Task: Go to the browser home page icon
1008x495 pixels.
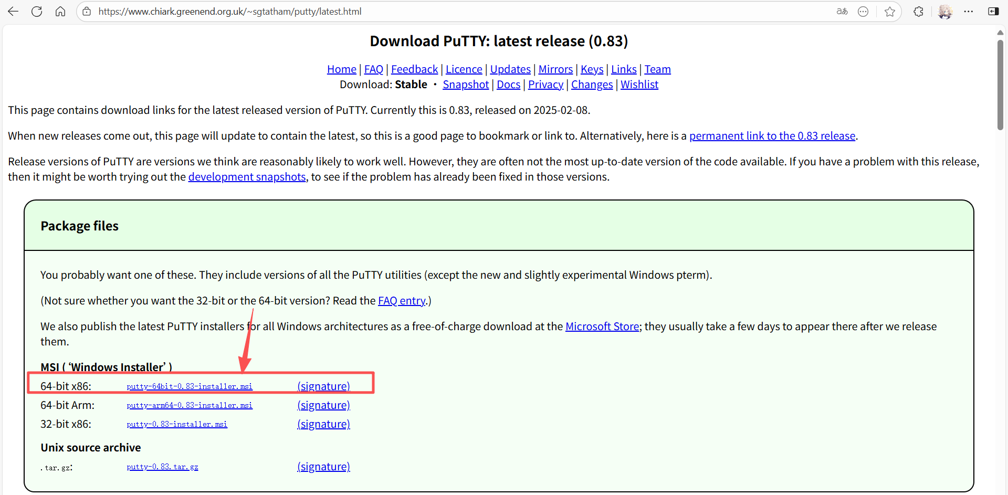Action: [60, 12]
